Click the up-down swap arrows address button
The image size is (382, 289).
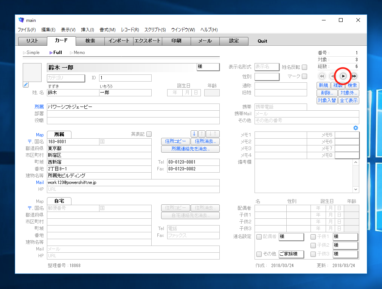click(x=213, y=134)
